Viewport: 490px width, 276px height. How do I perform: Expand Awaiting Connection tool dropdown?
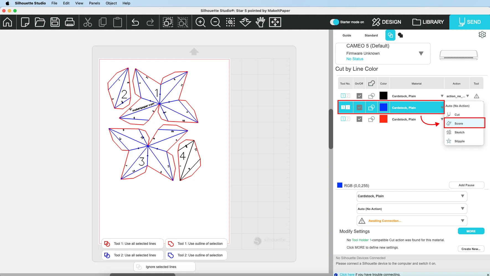[412, 221]
